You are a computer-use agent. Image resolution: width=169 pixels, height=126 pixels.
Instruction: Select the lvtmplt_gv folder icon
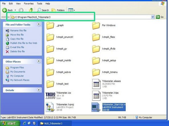tap(50, 49)
